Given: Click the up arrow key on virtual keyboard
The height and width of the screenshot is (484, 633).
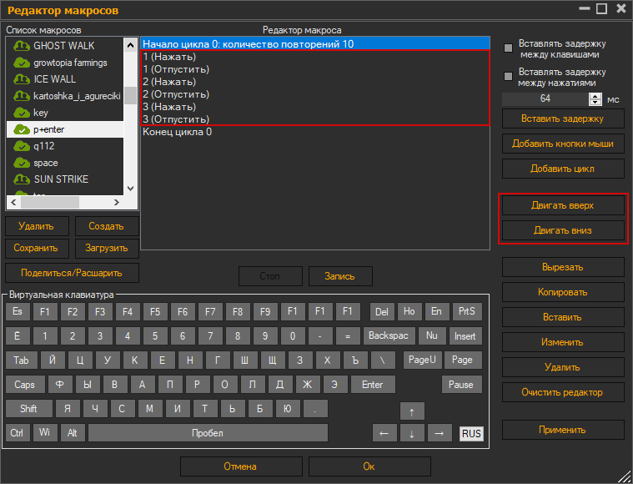Looking at the screenshot, I should point(412,411).
